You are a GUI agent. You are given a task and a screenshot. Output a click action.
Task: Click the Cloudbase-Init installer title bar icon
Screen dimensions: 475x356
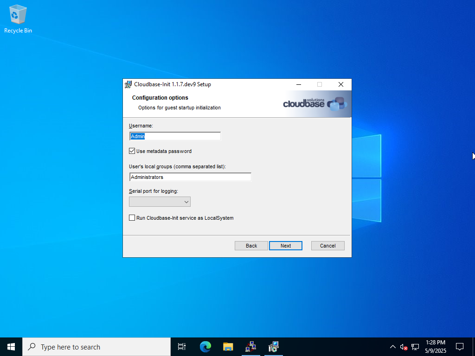point(128,84)
